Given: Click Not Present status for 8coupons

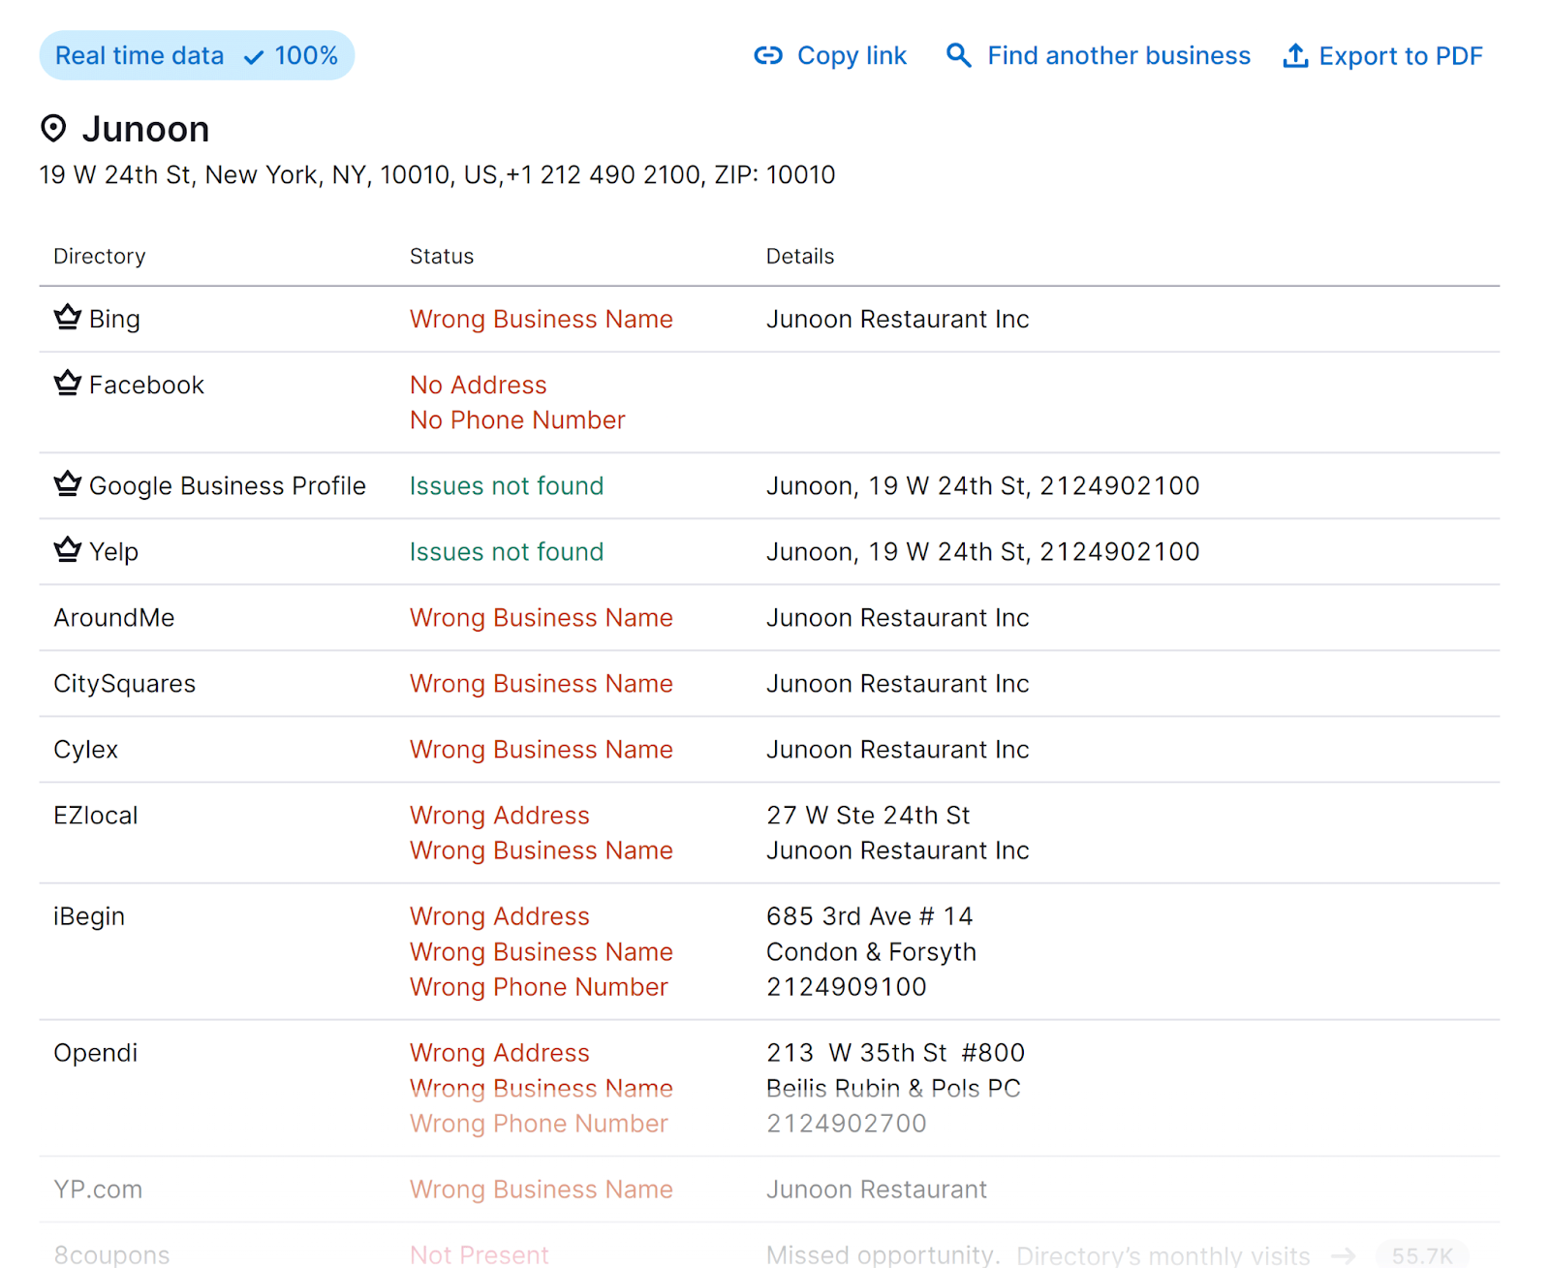Looking at the screenshot, I should coord(480,1254).
